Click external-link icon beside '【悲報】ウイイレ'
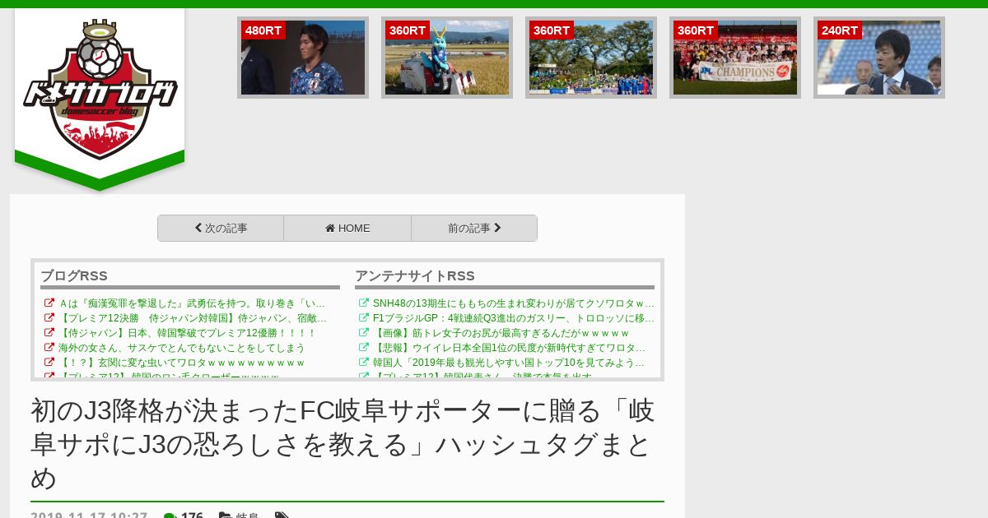Viewport: 988px width, 518px height. pos(364,348)
